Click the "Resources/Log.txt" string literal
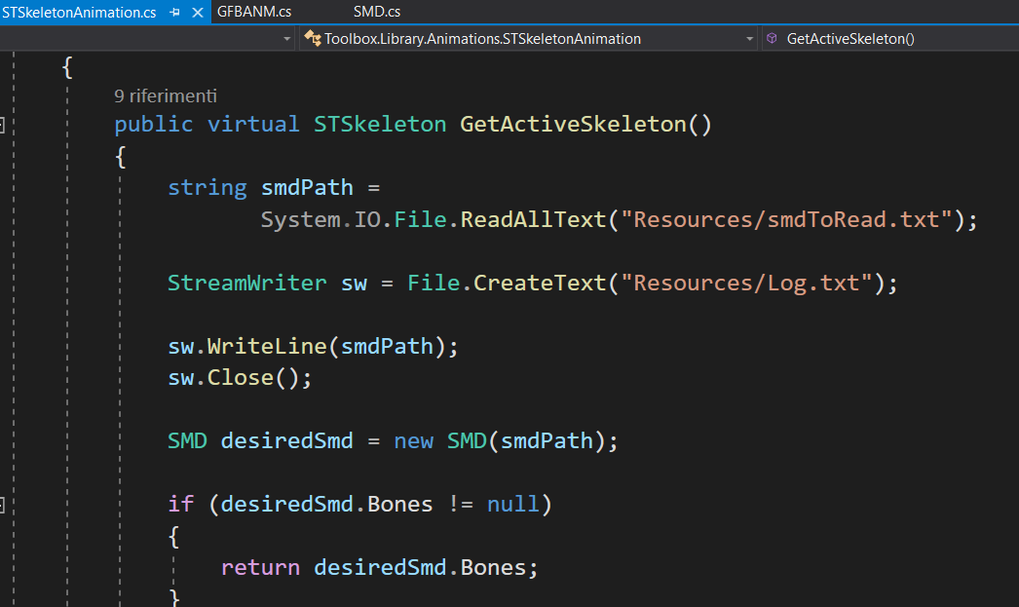Viewport: 1019px width, 607px height. pyautogui.click(x=746, y=284)
